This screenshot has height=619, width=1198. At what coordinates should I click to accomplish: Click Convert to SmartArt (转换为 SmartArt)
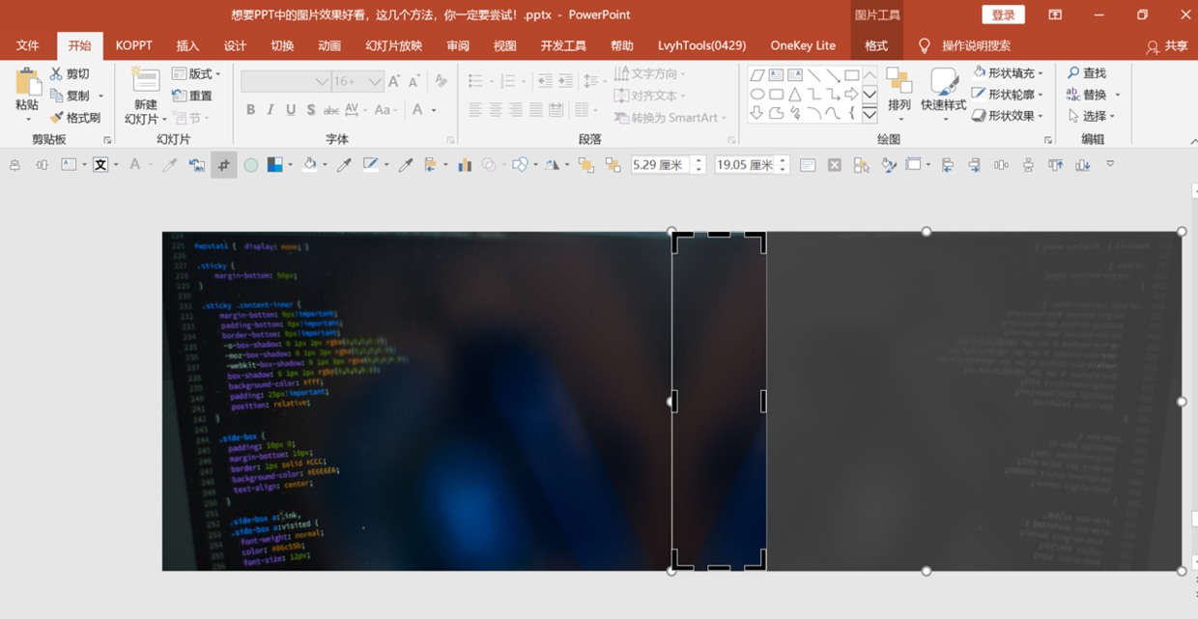coord(670,118)
